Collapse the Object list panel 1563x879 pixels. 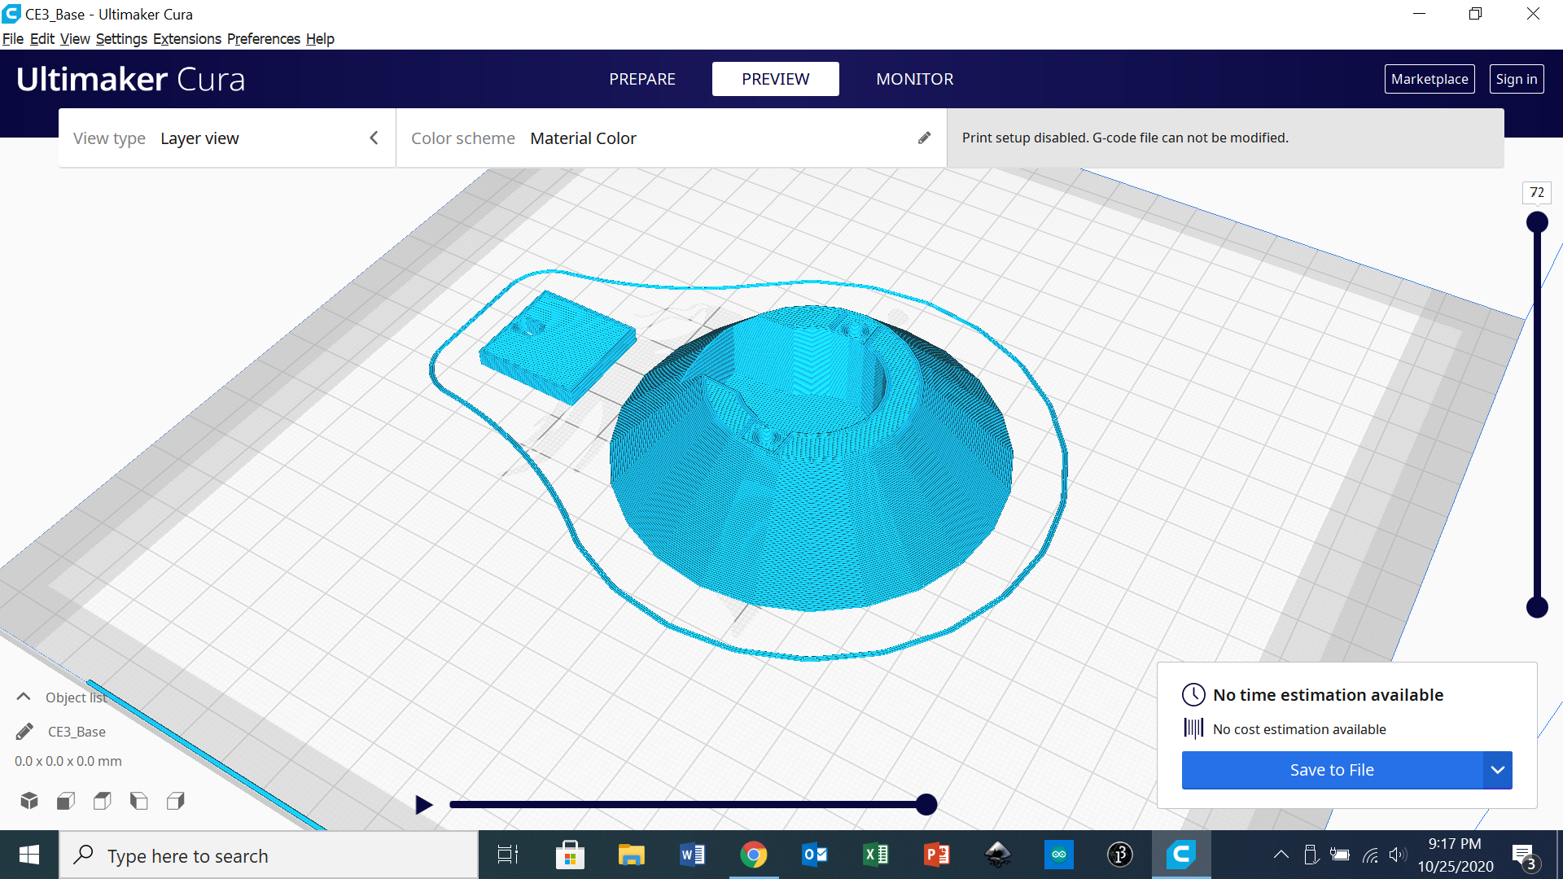point(24,698)
